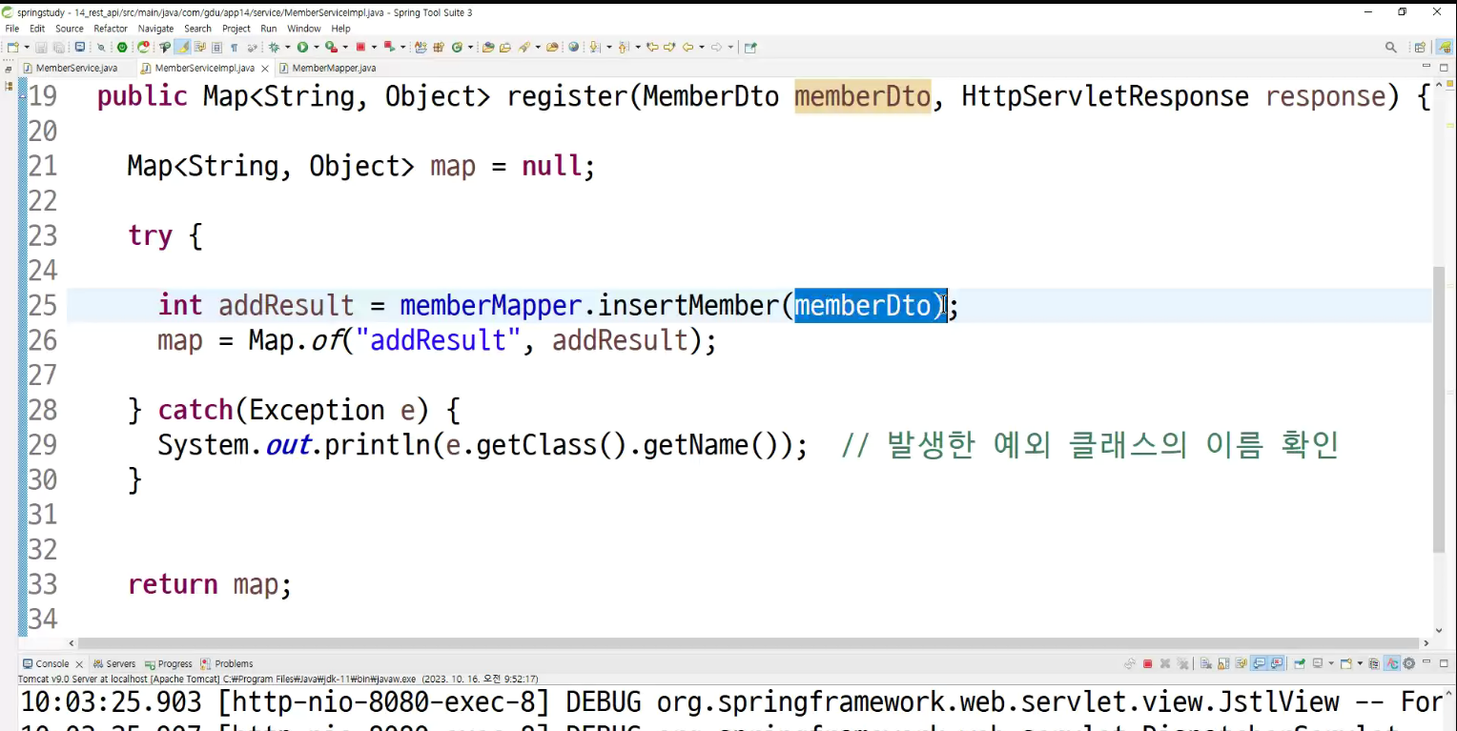Screen dimensions: 1457x731
Task: Click the Debug bug icon
Action: click(273, 47)
